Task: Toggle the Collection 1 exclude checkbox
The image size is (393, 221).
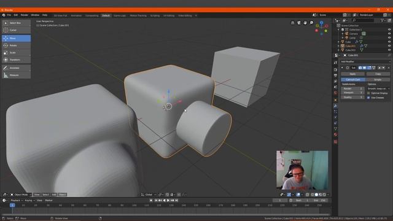Action: tap(343, 29)
